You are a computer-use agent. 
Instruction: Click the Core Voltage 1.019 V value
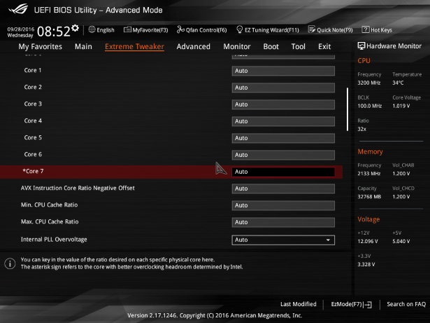pos(401,106)
